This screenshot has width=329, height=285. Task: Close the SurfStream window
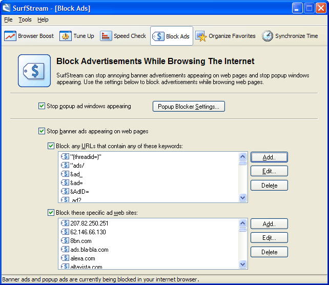pos(321,8)
